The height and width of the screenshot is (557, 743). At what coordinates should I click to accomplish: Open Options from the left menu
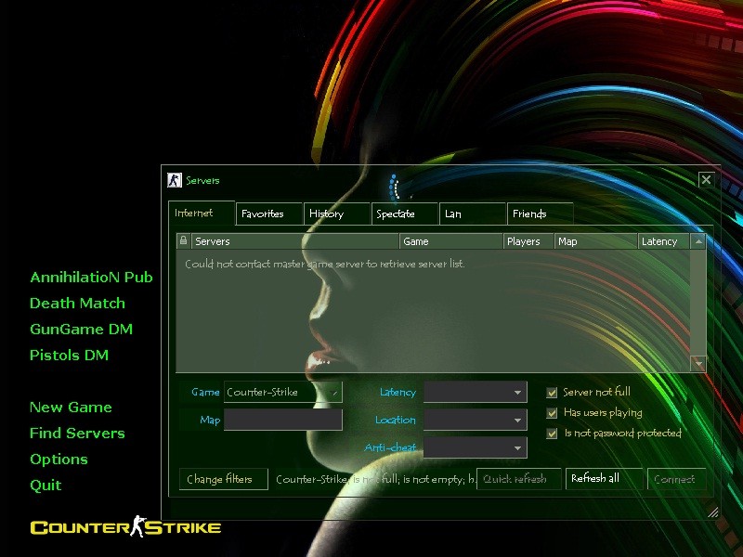point(59,459)
